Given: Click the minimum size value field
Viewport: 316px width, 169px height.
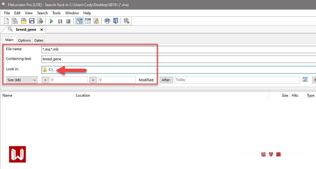Looking at the screenshot, I should click(69, 80).
